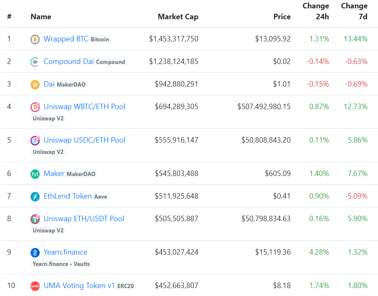The width and height of the screenshot is (378, 296).
Task: Click the yellow Dai logo icon
Action: tap(35, 84)
